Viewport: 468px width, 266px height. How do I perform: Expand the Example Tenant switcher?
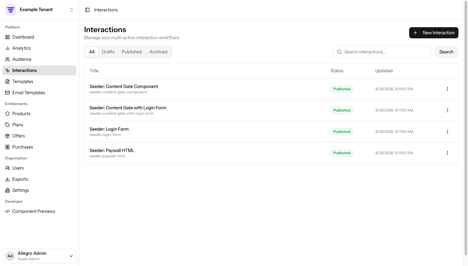click(39, 10)
